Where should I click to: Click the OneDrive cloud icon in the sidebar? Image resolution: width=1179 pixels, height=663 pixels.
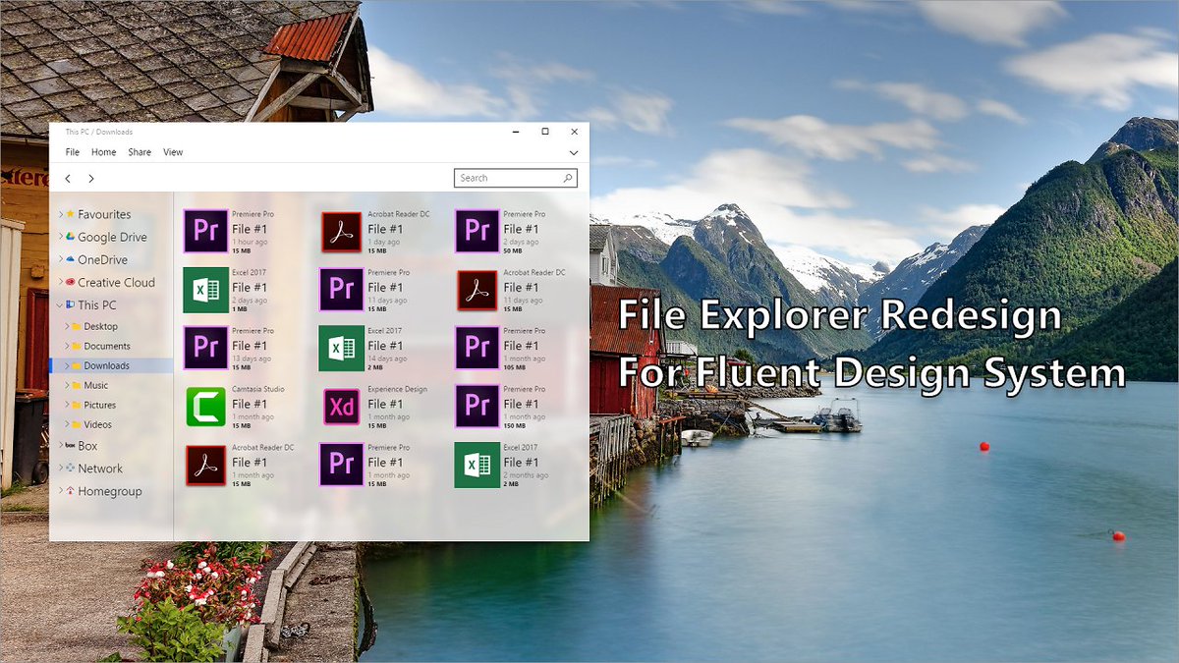(71, 259)
